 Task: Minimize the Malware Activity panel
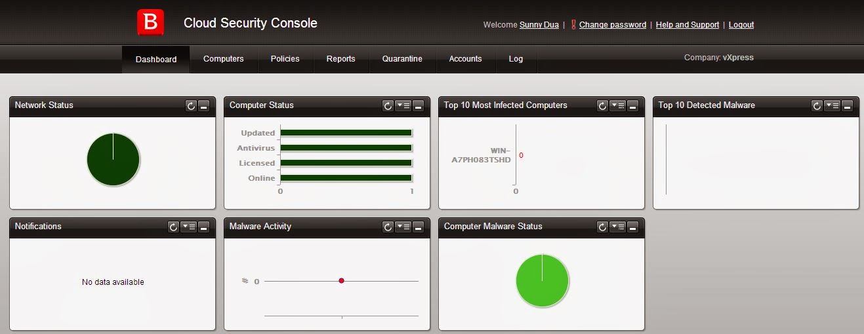pyautogui.click(x=419, y=227)
